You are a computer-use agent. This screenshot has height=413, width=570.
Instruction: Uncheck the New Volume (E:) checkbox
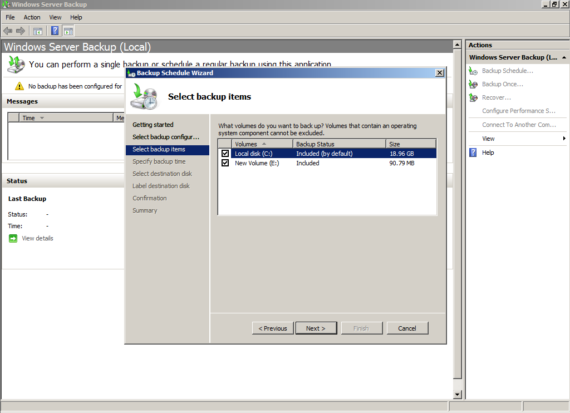(225, 163)
